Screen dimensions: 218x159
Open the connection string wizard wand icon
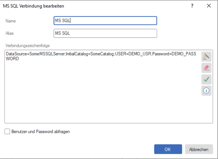[206, 57]
